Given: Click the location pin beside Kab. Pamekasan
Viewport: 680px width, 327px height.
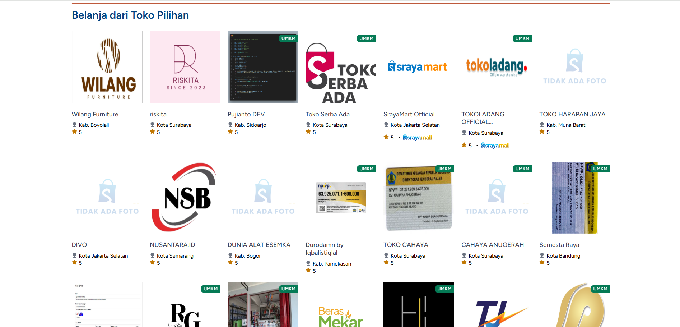Looking at the screenshot, I should coord(308,263).
